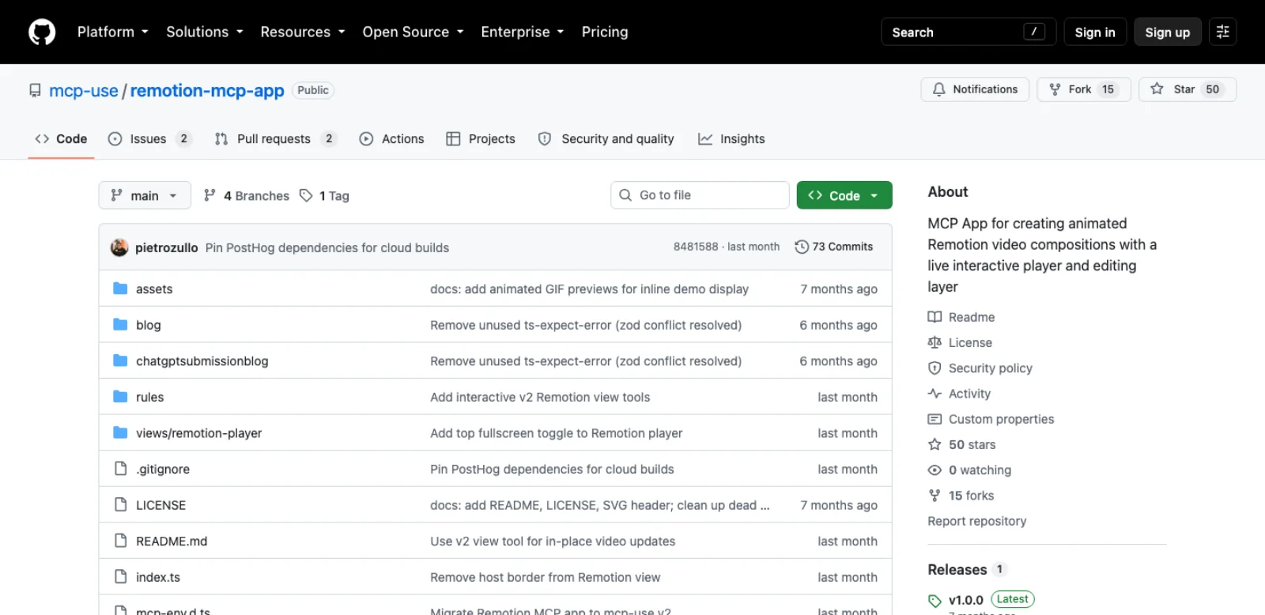Viewport: 1265px width, 615px height.
Task: Switch to the Code tab
Action: 61,138
